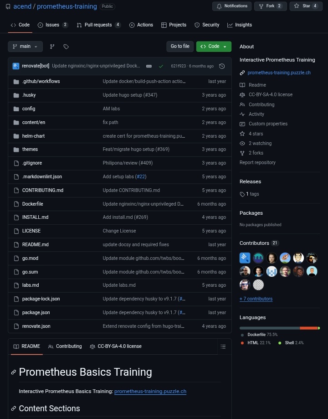
Task: Click Report repository link
Action: (x=257, y=162)
